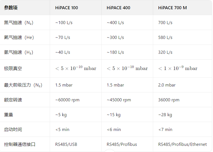This screenshot has width=213, height=152.
Task: Click the 参数项 header cell
Action: coord(11,8)
